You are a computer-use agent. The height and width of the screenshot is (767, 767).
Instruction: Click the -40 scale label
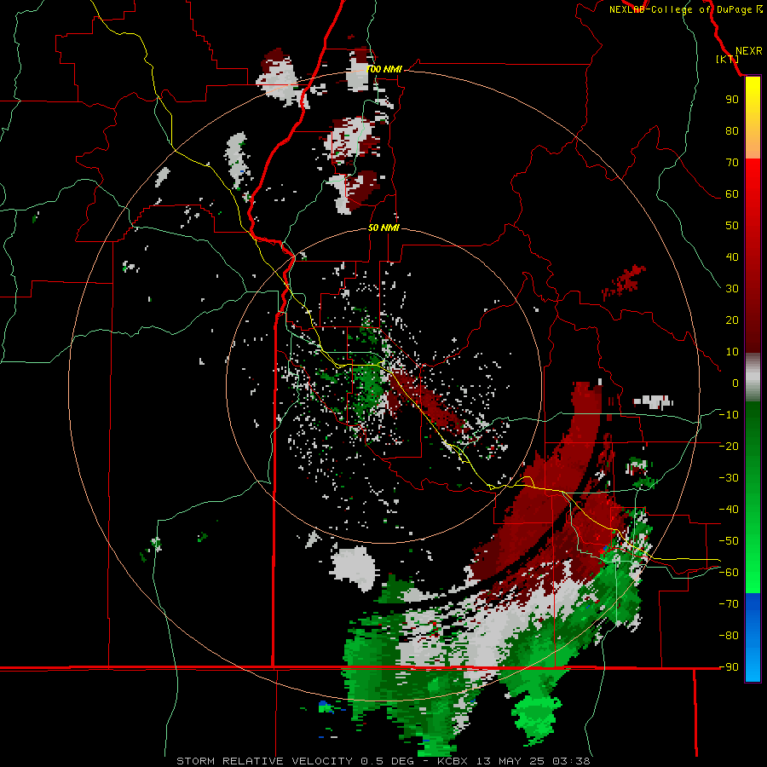click(729, 510)
